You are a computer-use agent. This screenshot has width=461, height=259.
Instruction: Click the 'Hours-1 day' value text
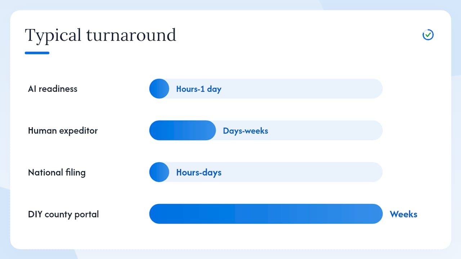199,89
